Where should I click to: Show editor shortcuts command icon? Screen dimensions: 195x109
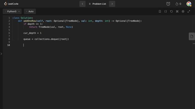pos(177,12)
